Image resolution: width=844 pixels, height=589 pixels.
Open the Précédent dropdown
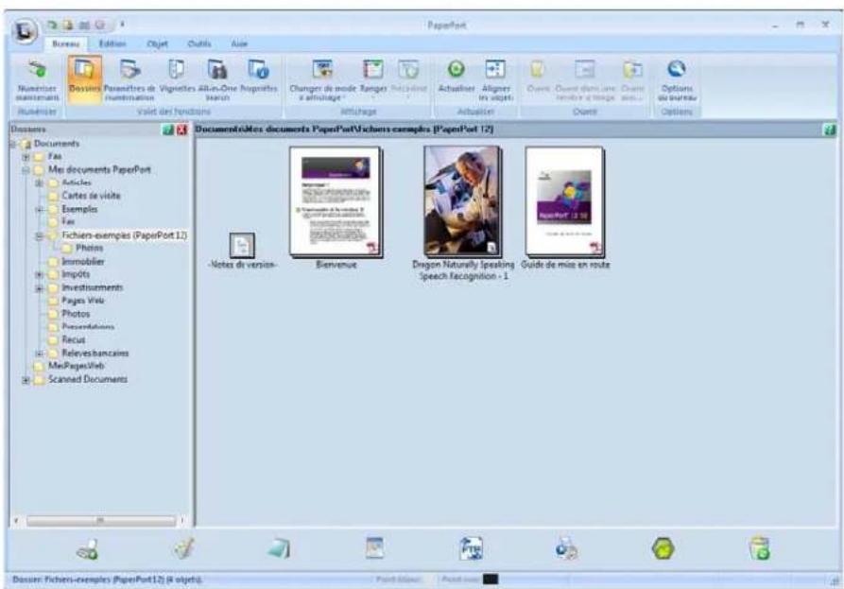(x=408, y=79)
